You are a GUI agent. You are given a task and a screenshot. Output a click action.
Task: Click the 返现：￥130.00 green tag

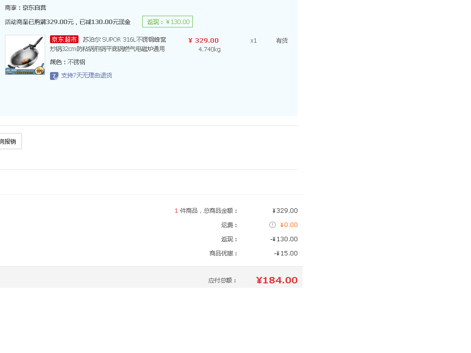[168, 22]
